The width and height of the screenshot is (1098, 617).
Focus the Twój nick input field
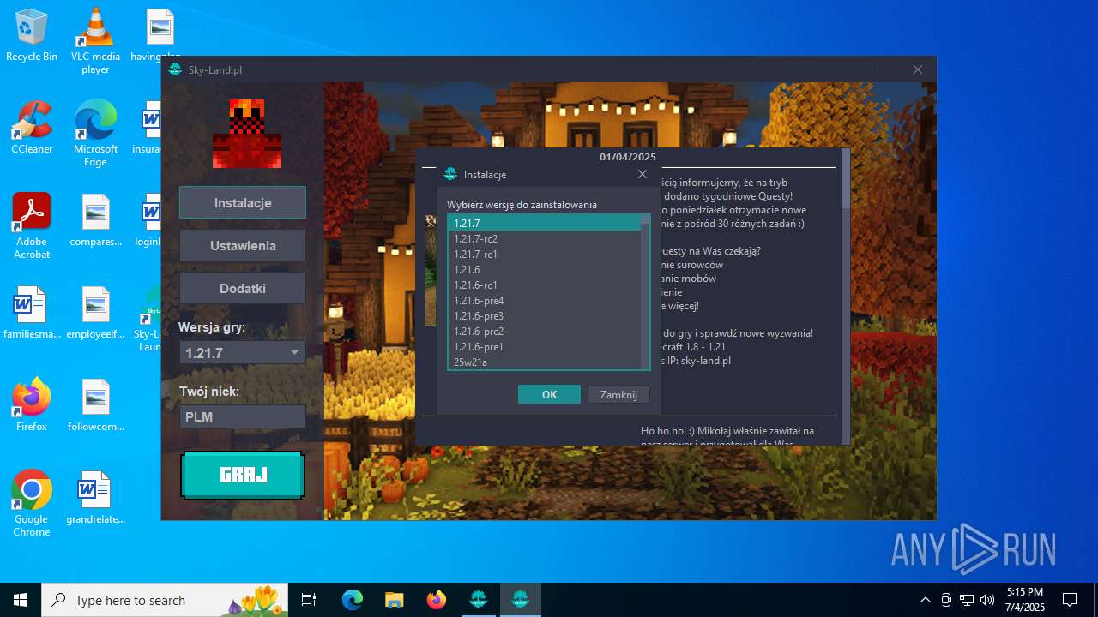(243, 417)
